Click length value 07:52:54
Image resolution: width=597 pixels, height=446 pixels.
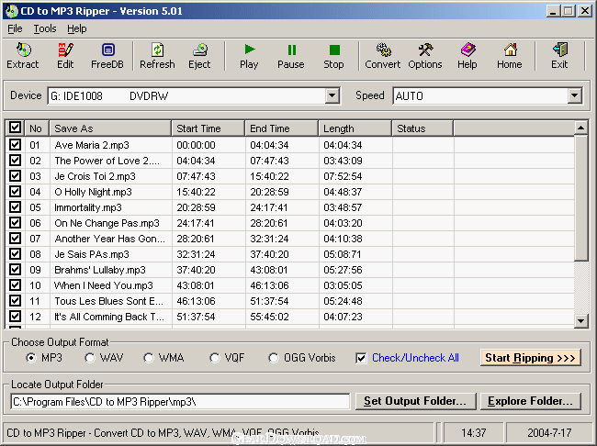[343, 176]
